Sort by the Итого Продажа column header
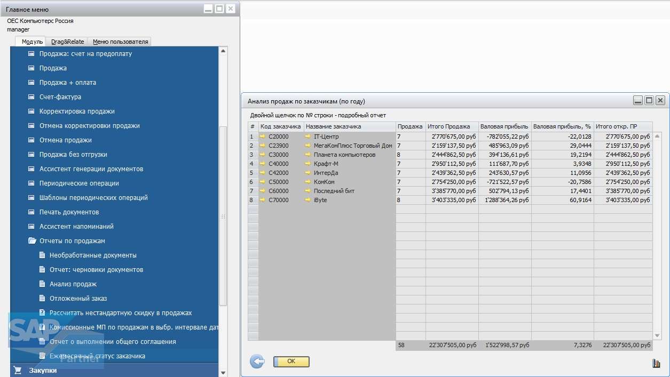Image resolution: width=670 pixels, height=377 pixels. pos(452,127)
